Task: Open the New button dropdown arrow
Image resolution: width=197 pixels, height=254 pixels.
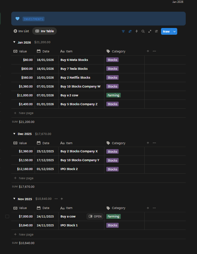Action: pos(174,32)
